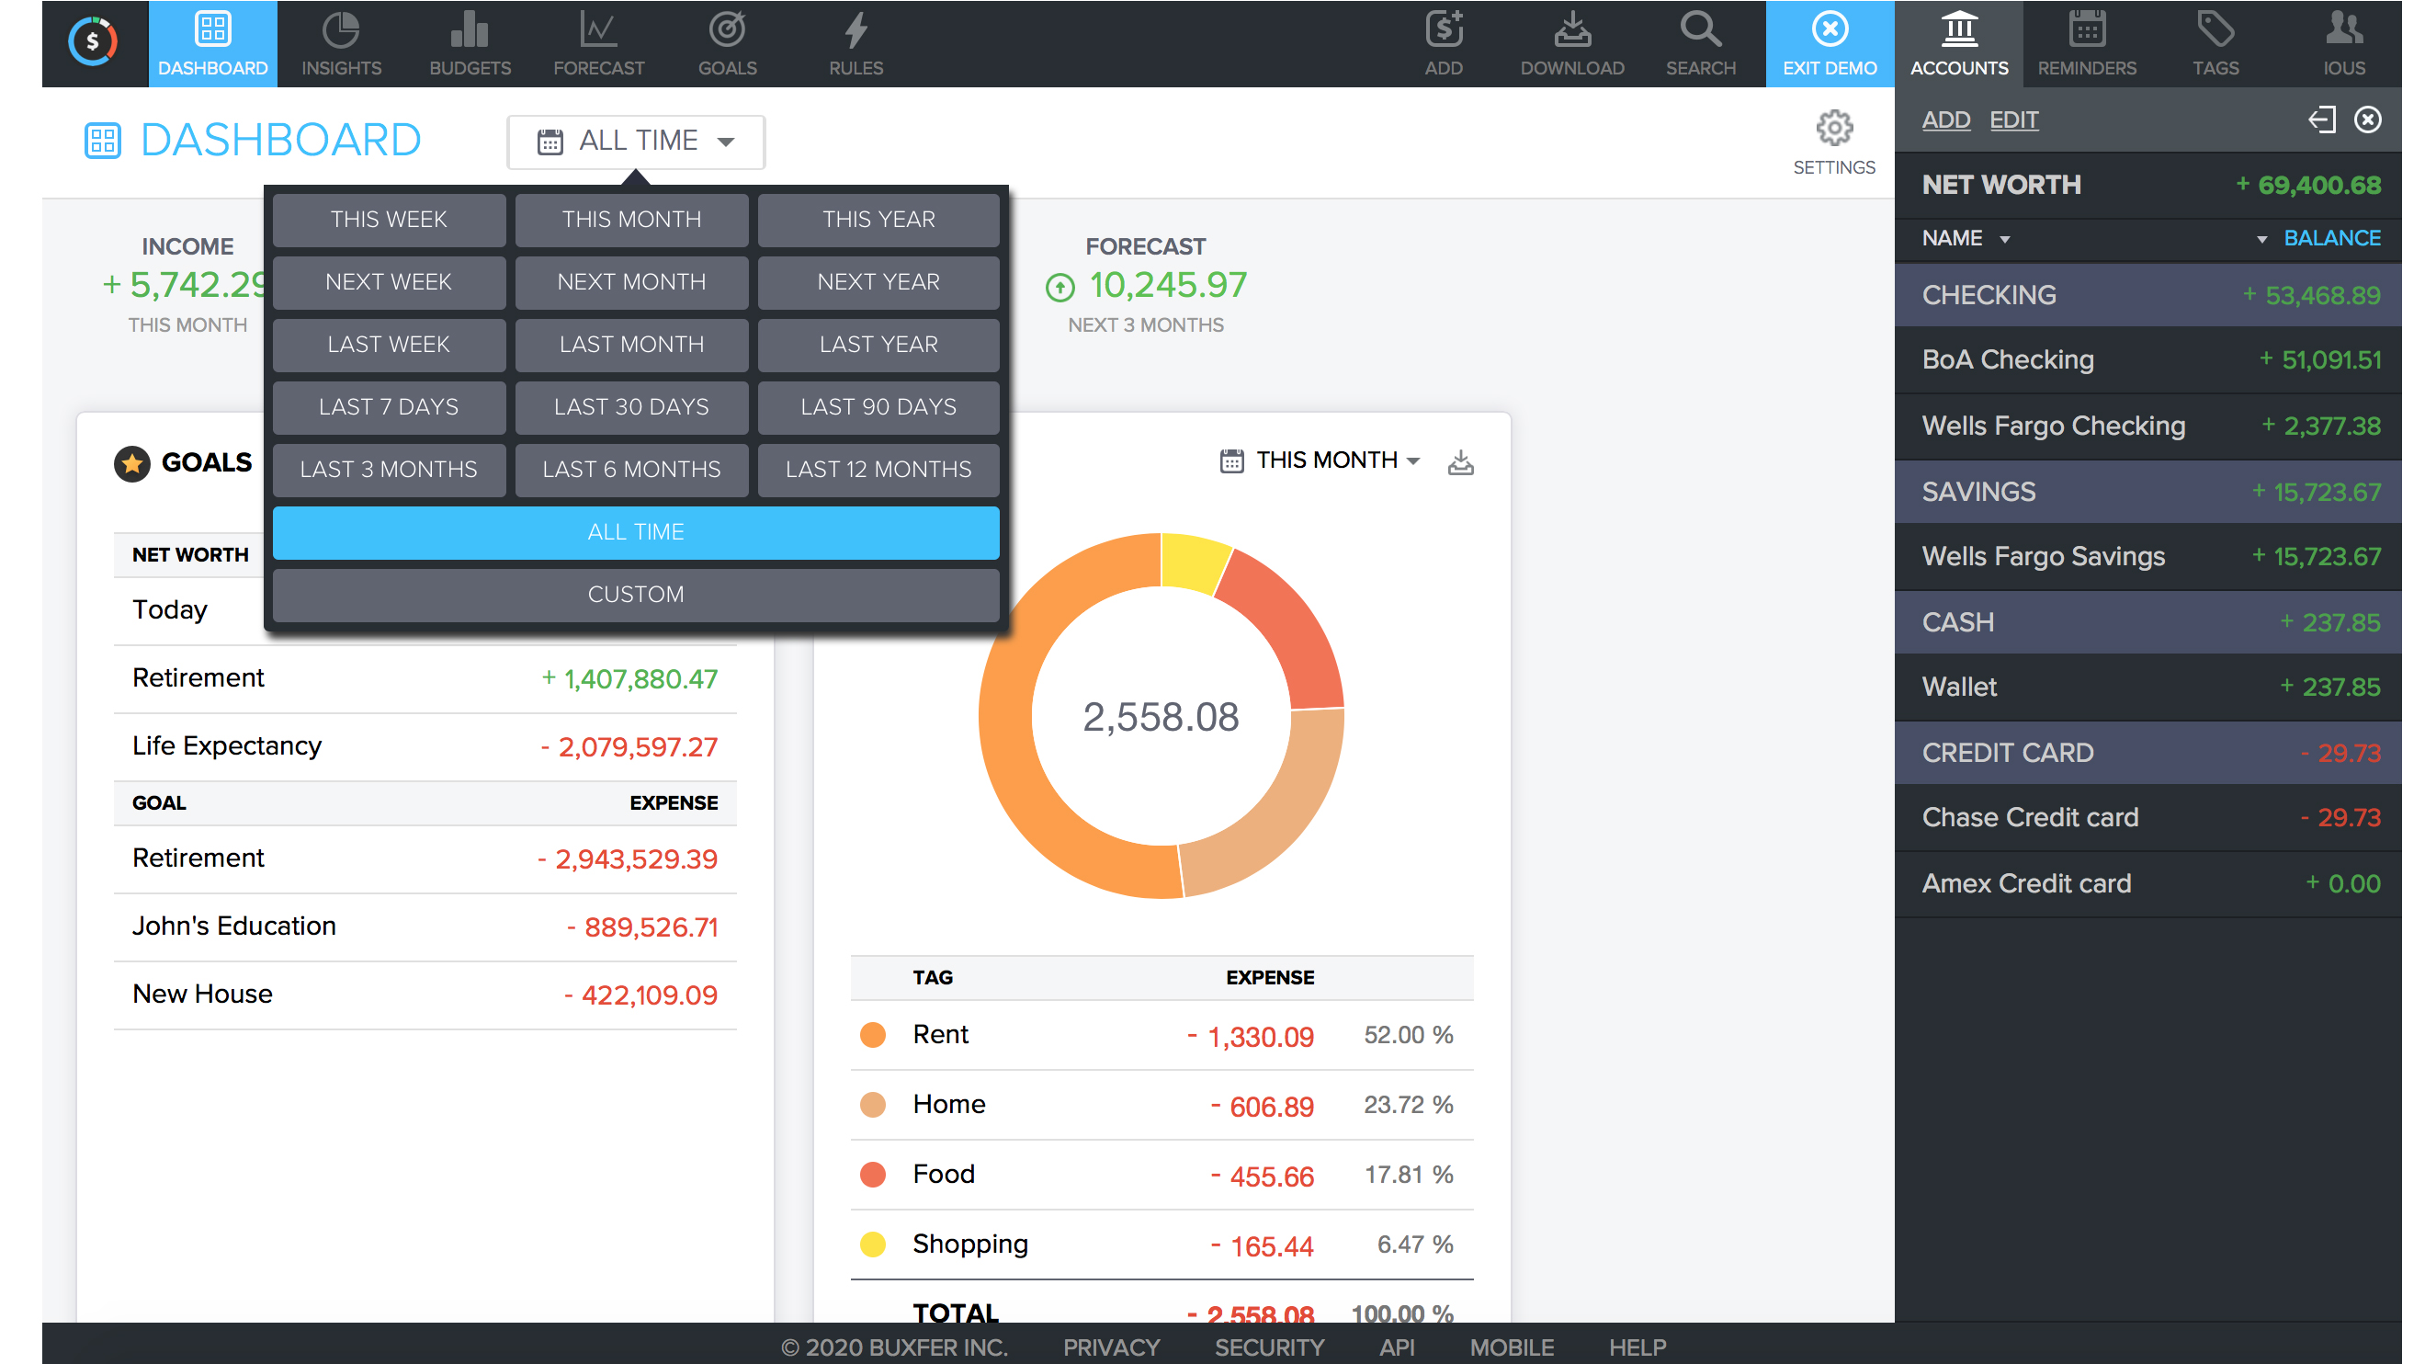The image size is (2425, 1364).
Task: Open the Dashboard nav icon
Action: 213,30
